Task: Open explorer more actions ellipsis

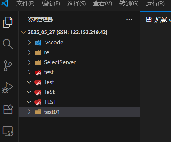Action: [129, 19]
